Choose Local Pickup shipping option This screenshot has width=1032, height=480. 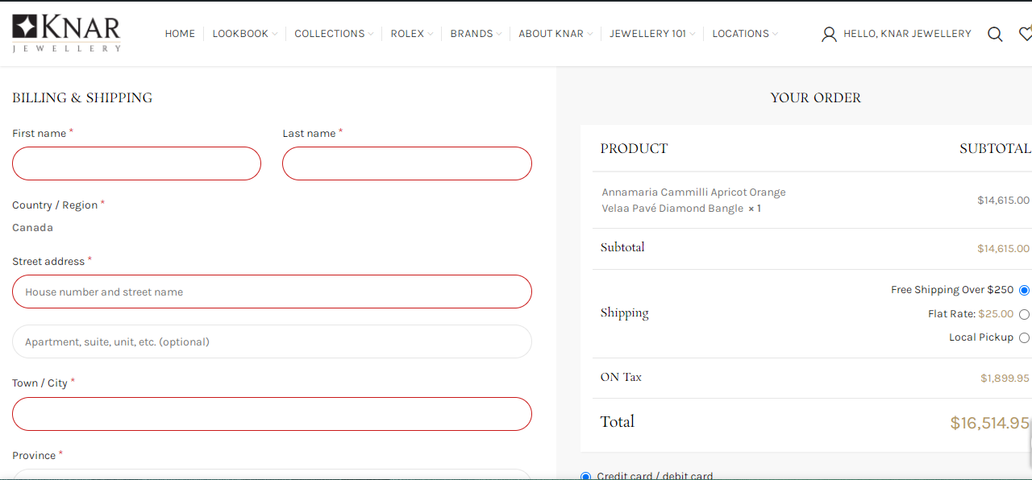tap(1024, 337)
